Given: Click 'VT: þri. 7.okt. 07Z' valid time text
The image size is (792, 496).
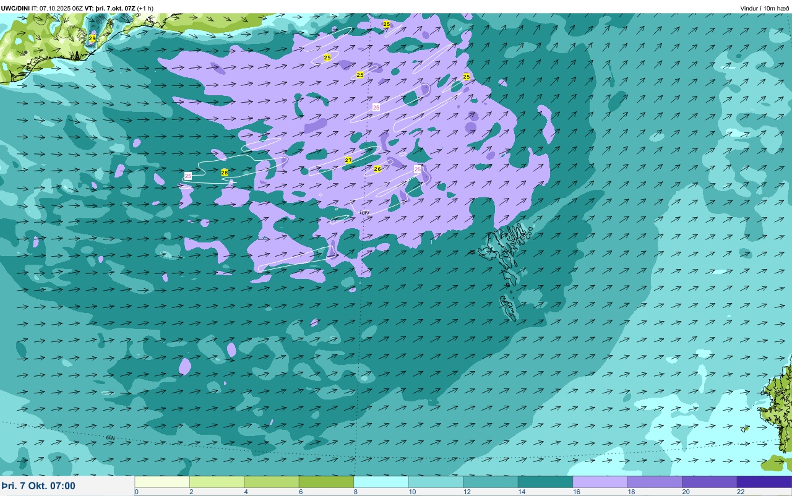Looking at the screenshot, I should coord(110,8).
